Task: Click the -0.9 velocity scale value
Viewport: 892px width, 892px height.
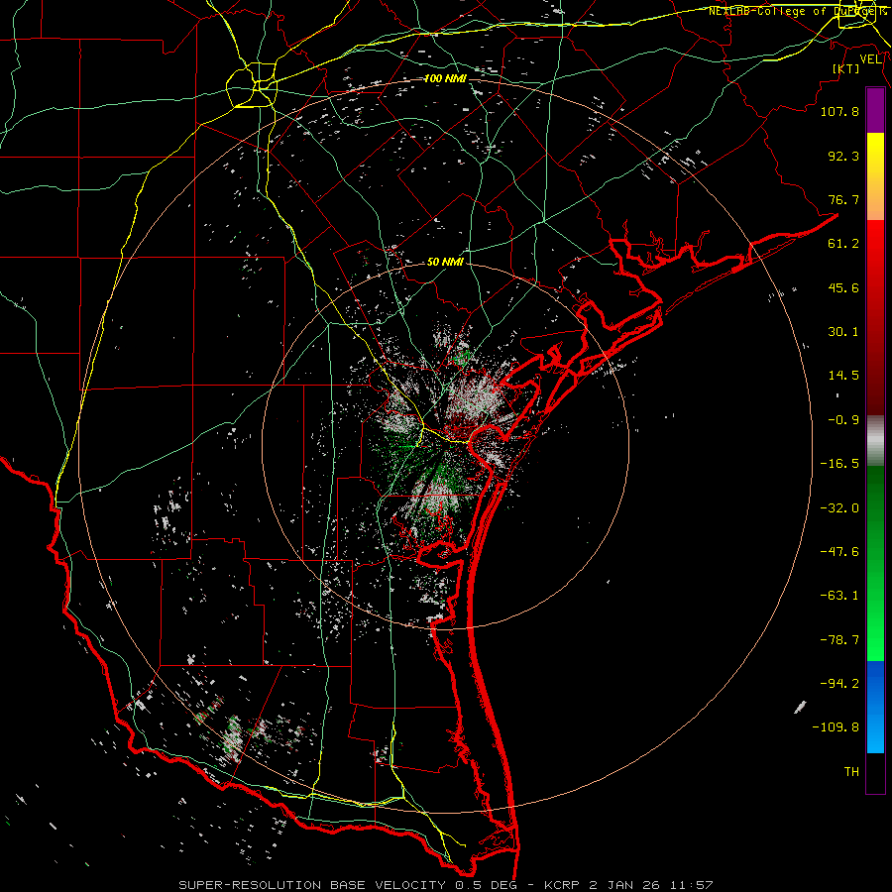Action: (843, 420)
